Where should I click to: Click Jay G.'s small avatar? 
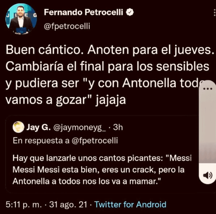pos(18,127)
